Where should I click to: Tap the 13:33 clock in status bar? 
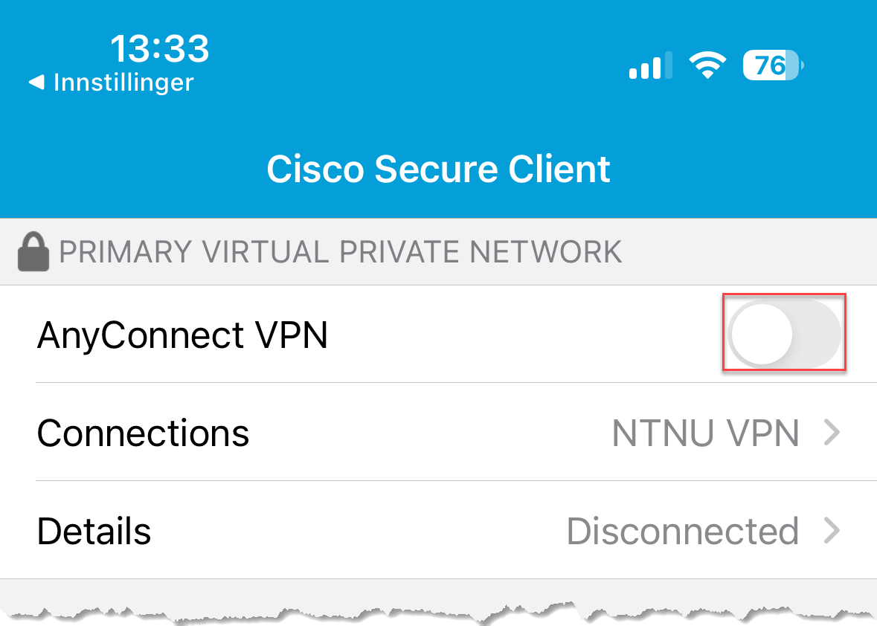(x=159, y=48)
